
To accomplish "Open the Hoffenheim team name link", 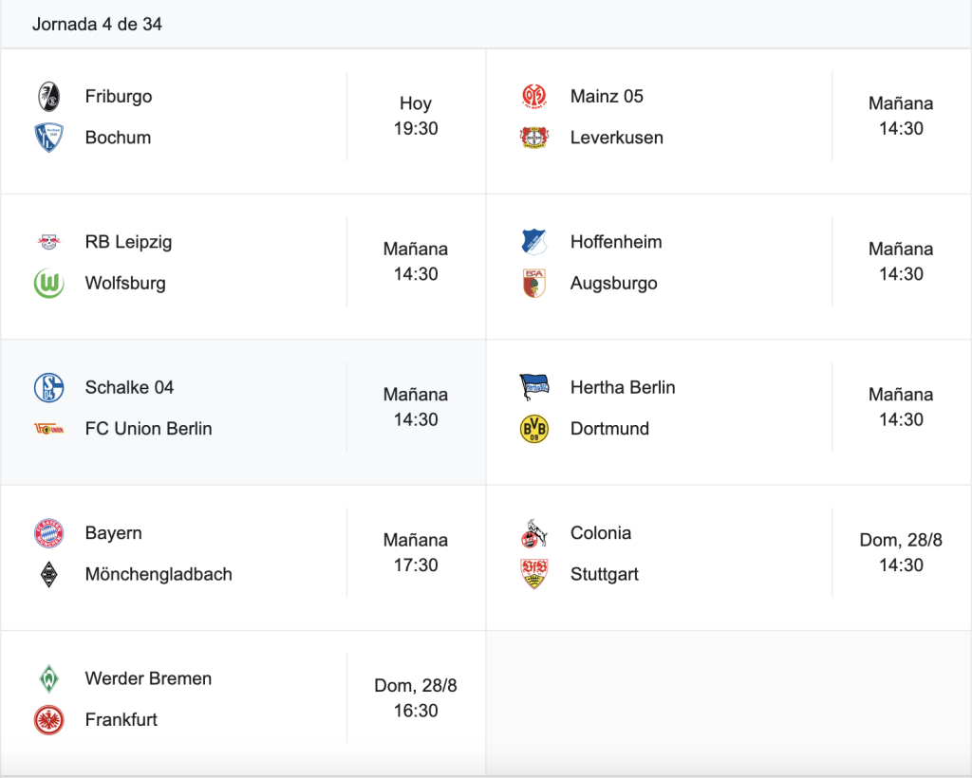I will (615, 242).
